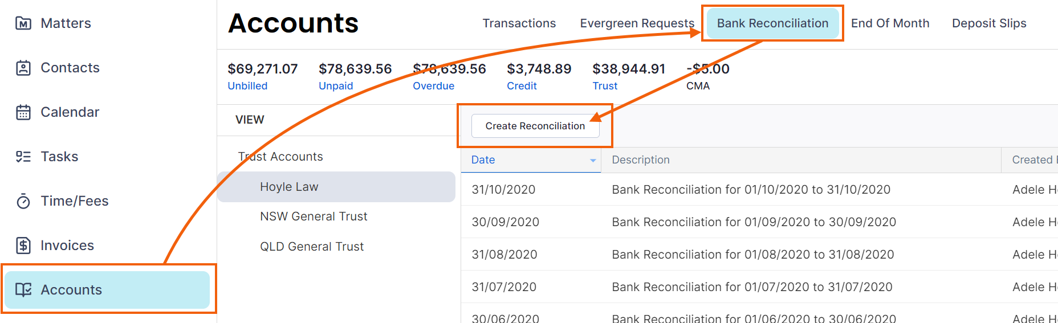Open the Transactions tab
Viewport: 1058px width, 323px height.
519,23
